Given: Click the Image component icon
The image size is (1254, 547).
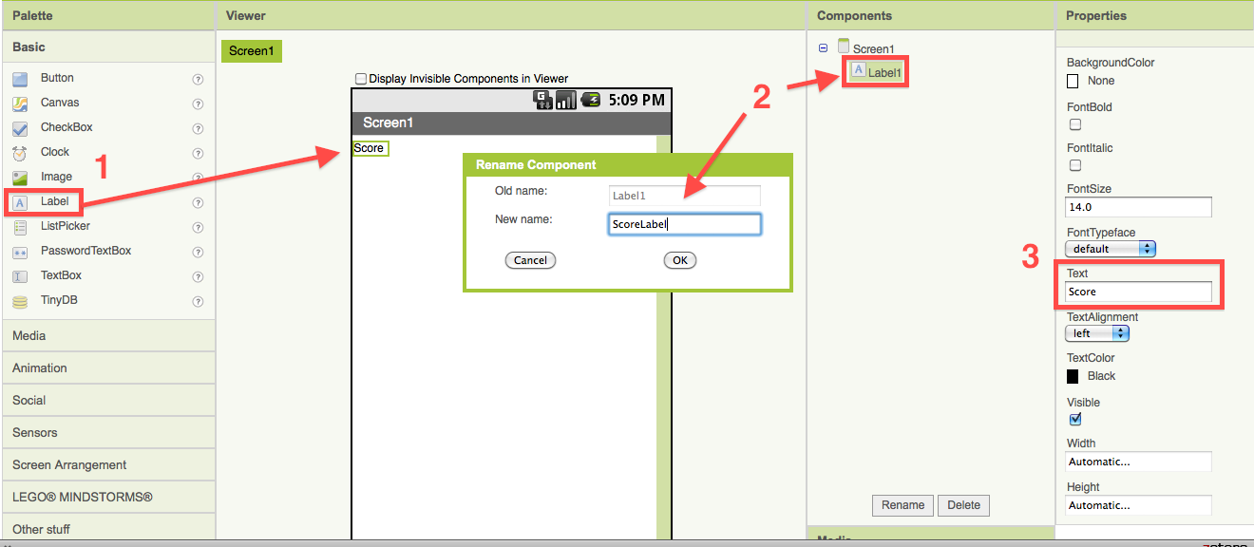Looking at the screenshot, I should [20, 178].
